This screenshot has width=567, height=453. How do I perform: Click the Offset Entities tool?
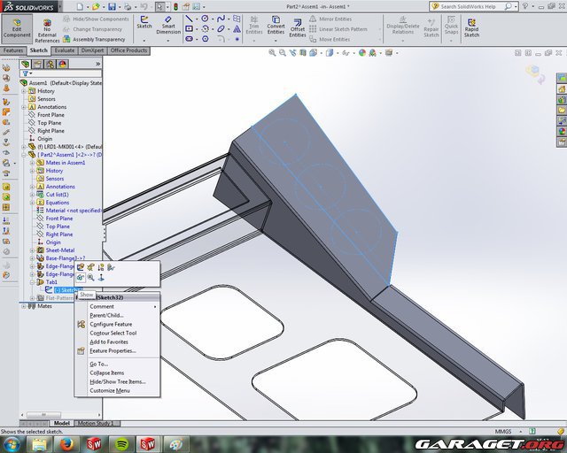pos(298,27)
